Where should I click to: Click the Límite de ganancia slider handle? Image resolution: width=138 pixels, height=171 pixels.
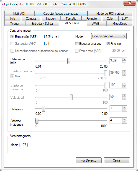click(106, 85)
